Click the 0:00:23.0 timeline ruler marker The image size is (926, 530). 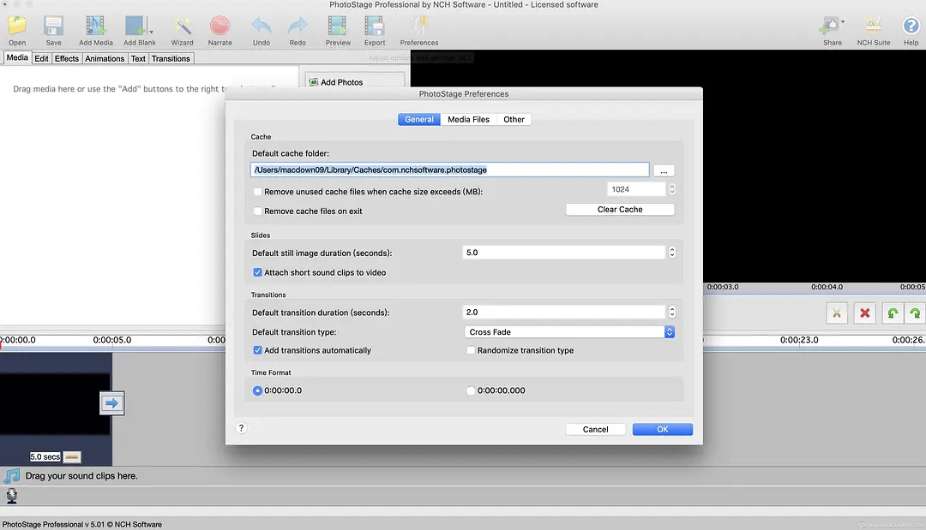tap(799, 340)
